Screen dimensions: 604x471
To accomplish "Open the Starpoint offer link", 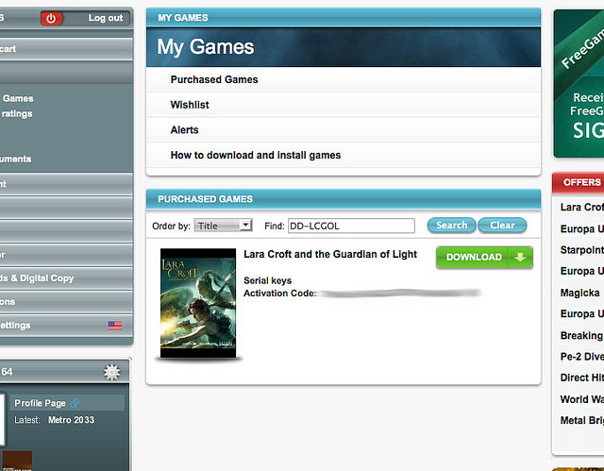I will pos(582,250).
